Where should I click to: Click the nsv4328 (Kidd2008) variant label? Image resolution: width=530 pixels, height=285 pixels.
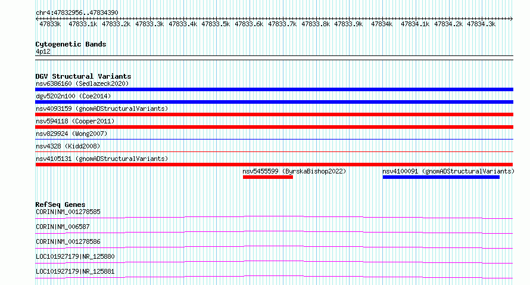(x=68, y=146)
